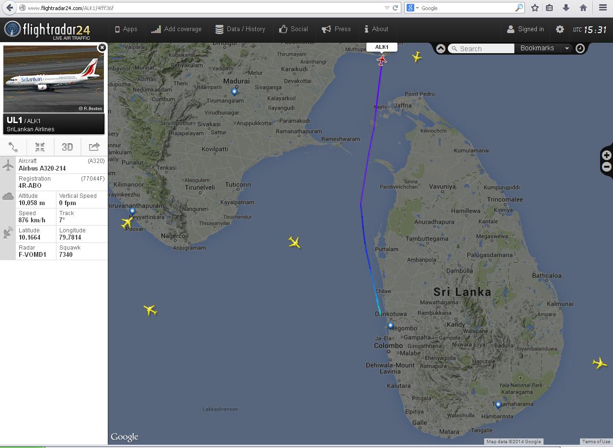
Task: Click the airport pin near Hambantota
Action: click(498, 405)
